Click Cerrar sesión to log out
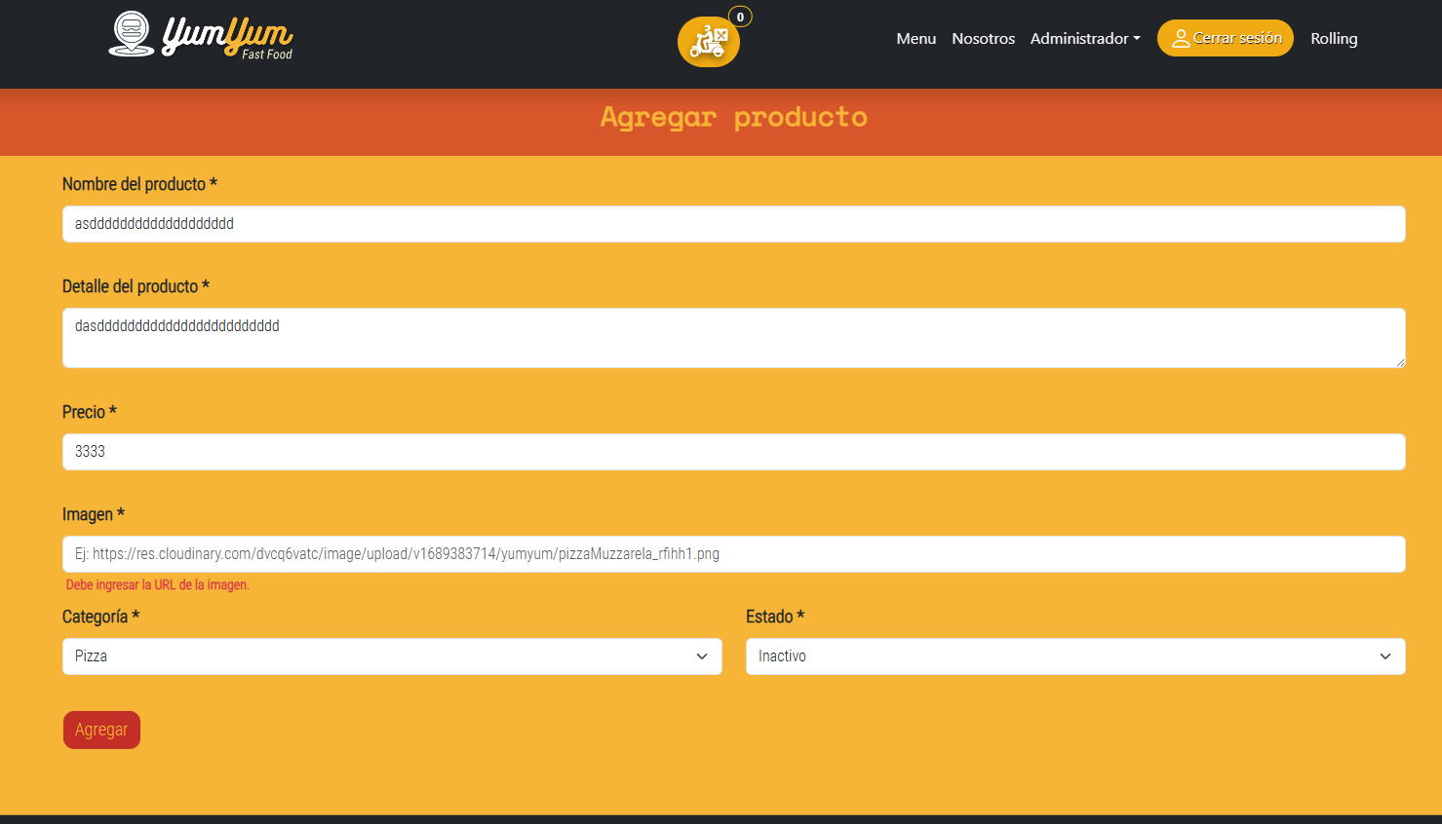1442x824 pixels. 1225,38
